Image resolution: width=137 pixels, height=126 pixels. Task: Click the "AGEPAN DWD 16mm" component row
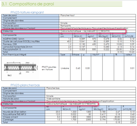click(68, 39)
